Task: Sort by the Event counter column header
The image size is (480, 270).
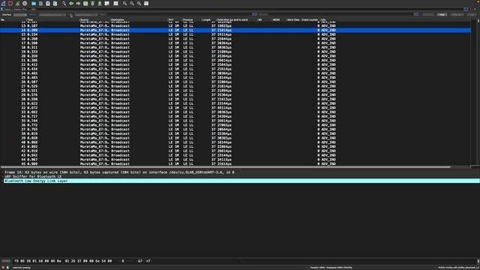Action: (x=310, y=20)
